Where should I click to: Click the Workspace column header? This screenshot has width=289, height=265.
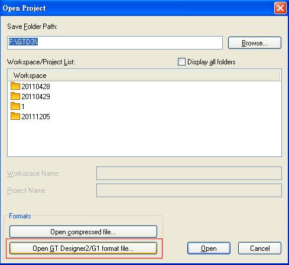coord(144,76)
